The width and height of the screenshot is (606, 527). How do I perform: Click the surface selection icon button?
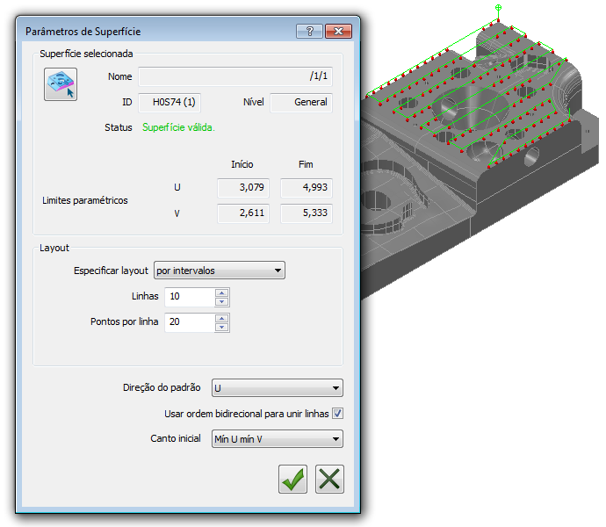[61, 84]
